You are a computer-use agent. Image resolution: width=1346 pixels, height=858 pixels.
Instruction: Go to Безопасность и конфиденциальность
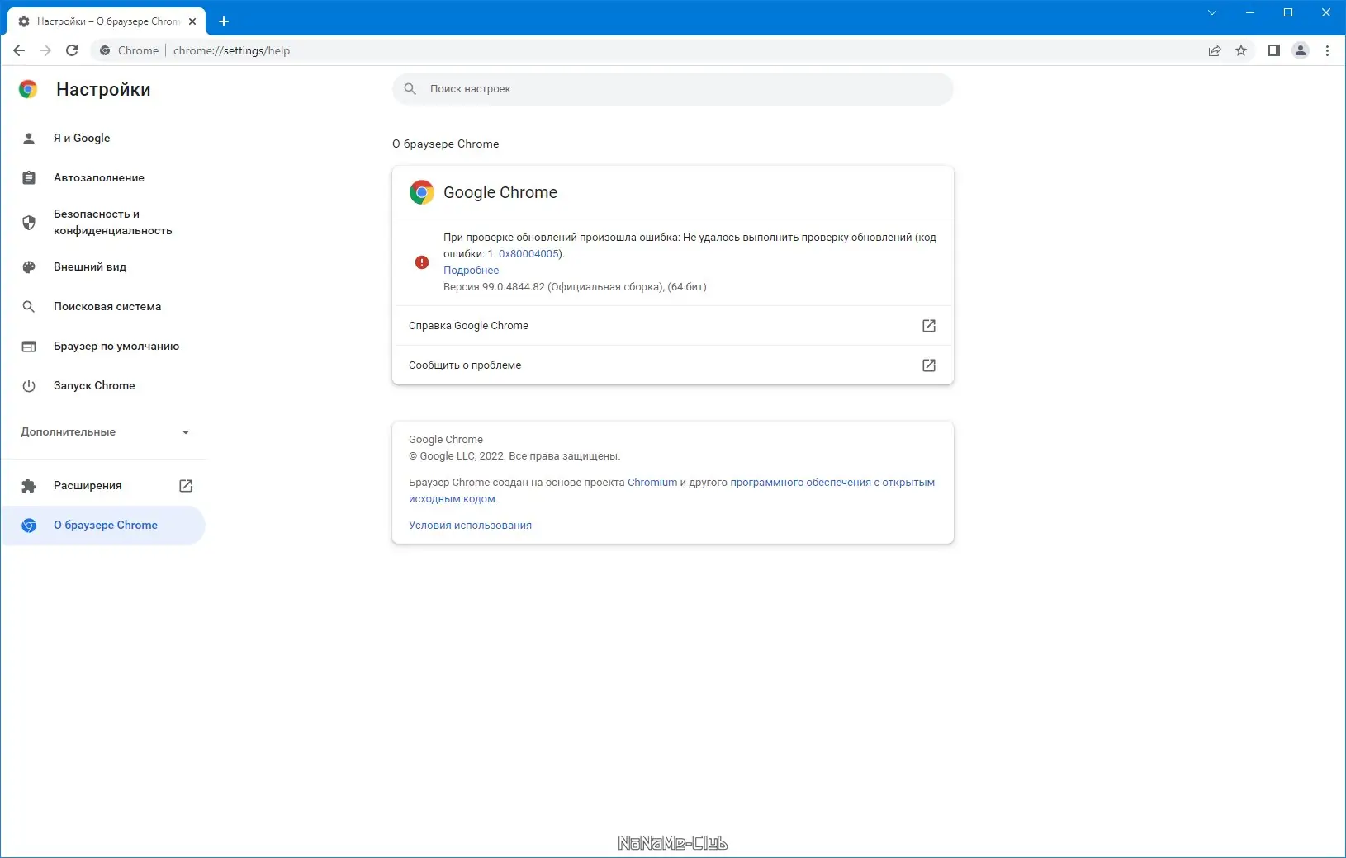click(x=103, y=223)
